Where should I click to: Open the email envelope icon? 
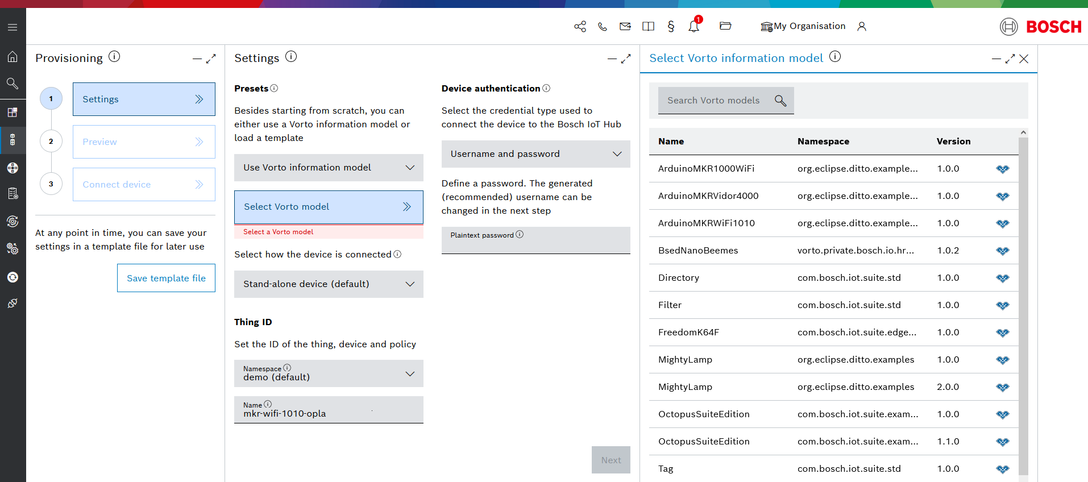click(x=625, y=26)
